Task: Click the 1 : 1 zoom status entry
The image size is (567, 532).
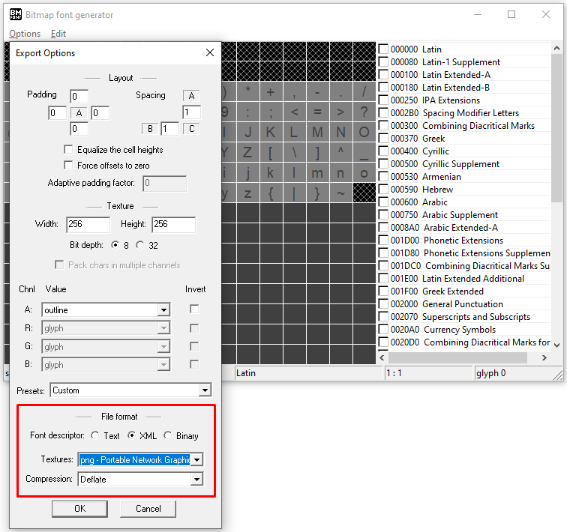Action: (x=428, y=372)
